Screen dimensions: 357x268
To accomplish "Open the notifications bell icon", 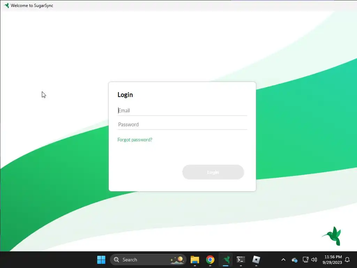I will pos(348,260).
